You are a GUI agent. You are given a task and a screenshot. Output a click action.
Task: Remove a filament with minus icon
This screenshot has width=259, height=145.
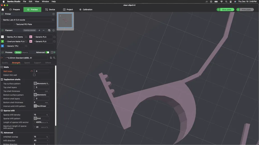coord(44,30)
